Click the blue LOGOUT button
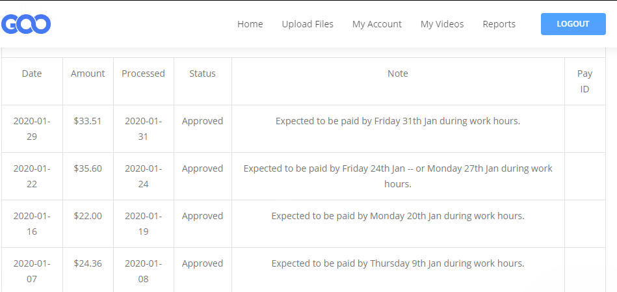 (x=573, y=24)
